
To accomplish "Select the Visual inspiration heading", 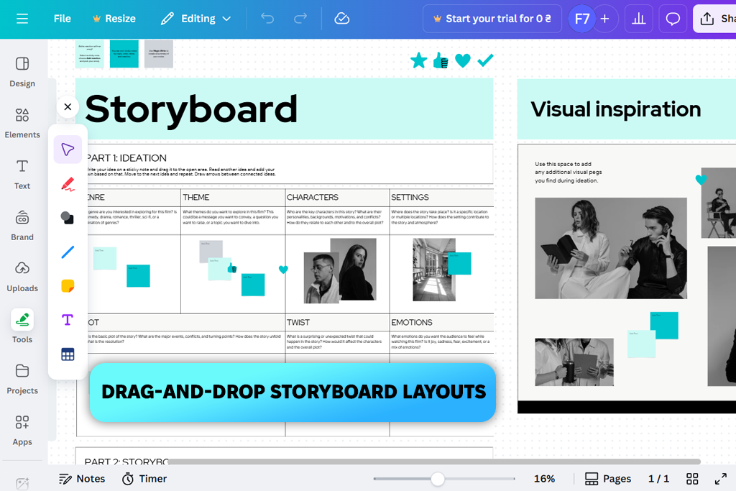I will (616, 109).
